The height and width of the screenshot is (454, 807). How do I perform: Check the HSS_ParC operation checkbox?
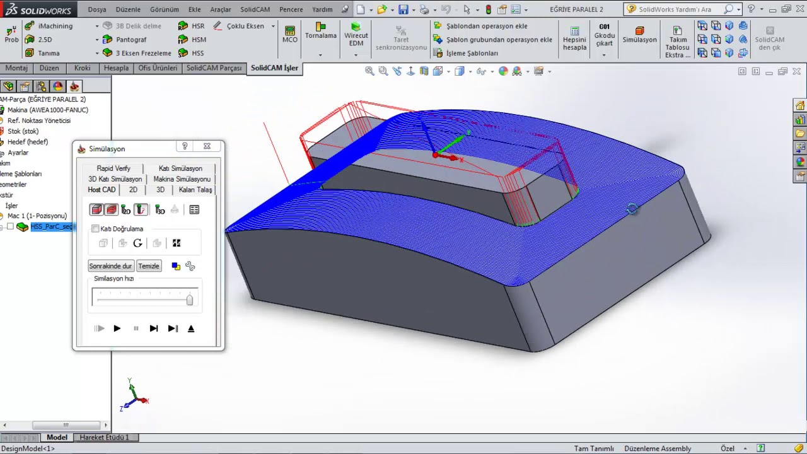point(10,227)
